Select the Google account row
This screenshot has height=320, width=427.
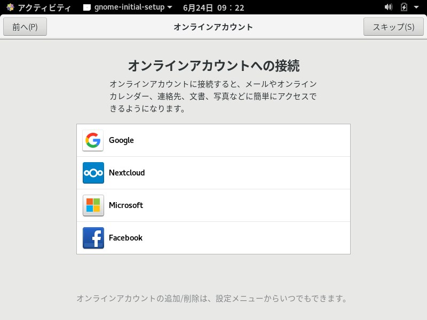213,140
